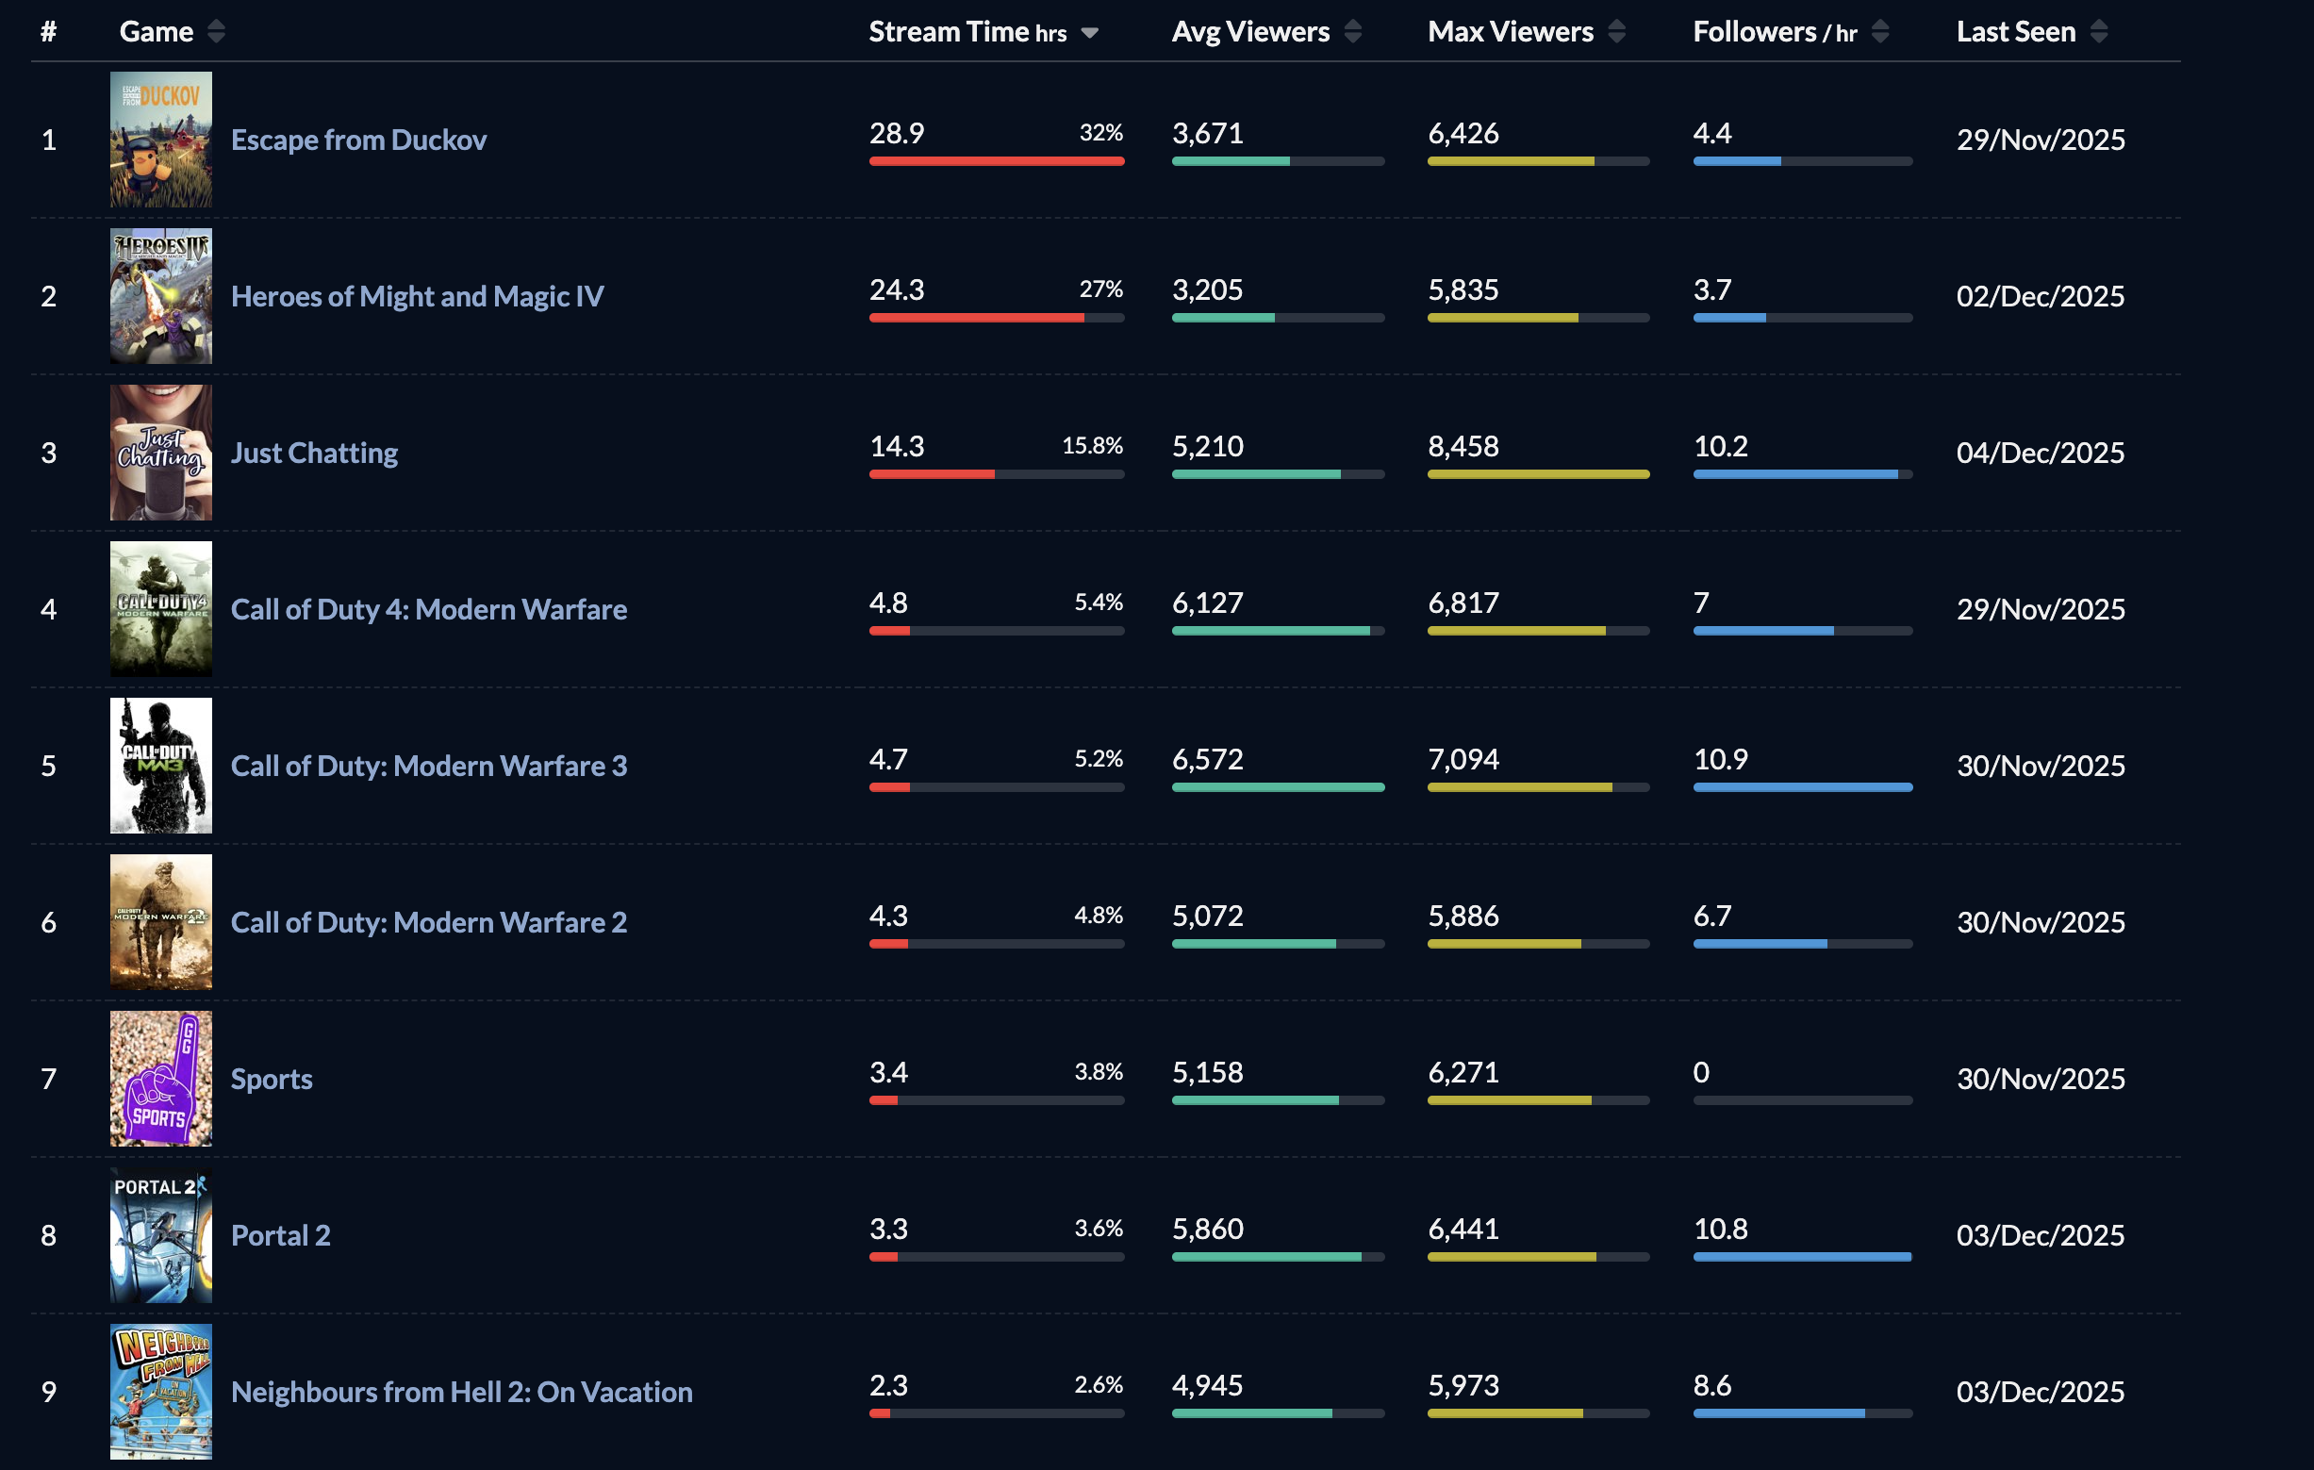This screenshot has width=2314, height=1470.
Task: Open the Sports foam finger thumbnail
Action: (160, 1078)
